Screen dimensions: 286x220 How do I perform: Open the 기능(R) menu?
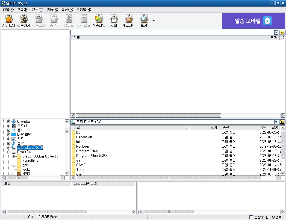point(52,10)
